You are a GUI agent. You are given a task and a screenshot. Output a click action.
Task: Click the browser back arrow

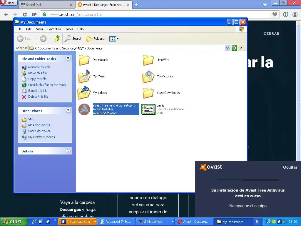[6, 15]
